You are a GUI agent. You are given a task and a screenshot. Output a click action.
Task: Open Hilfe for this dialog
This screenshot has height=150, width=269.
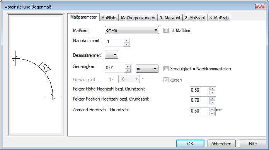point(253,144)
